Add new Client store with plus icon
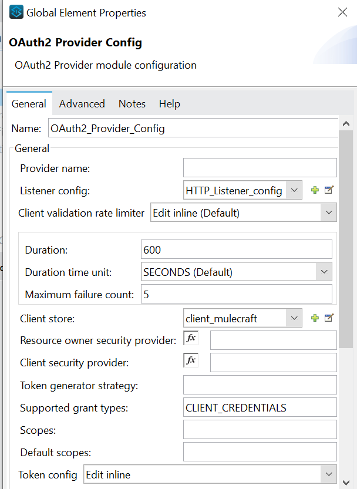 tap(315, 318)
